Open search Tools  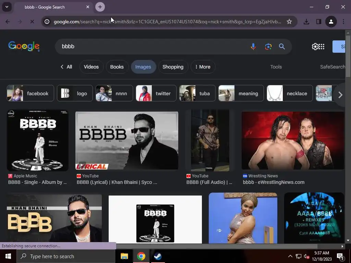pos(276,67)
